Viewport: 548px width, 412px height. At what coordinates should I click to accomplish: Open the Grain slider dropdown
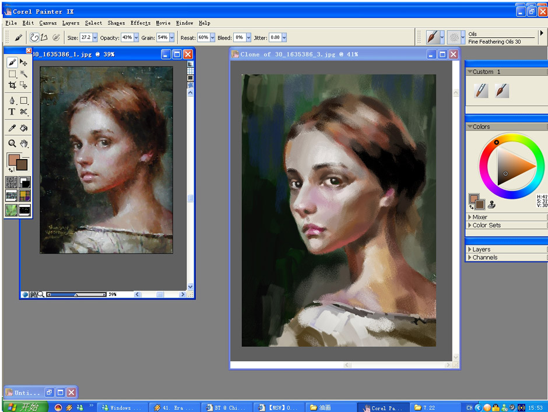tap(172, 37)
